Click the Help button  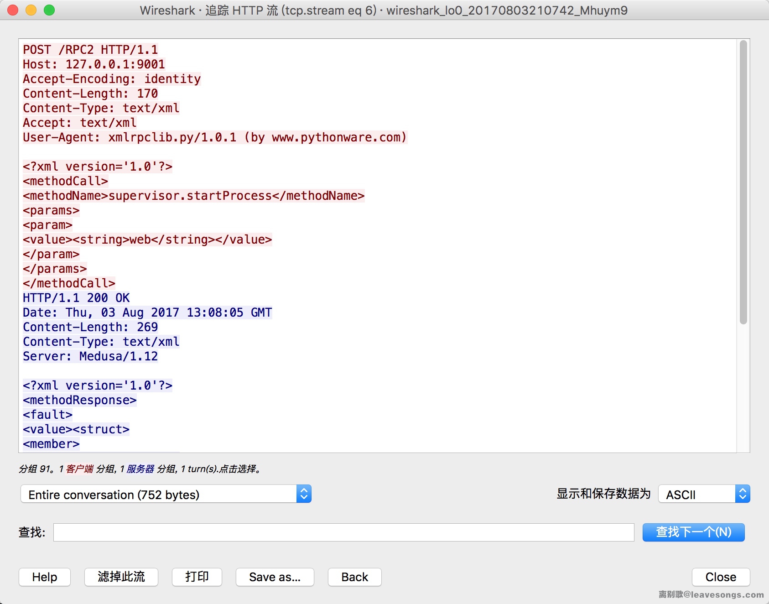(x=45, y=577)
